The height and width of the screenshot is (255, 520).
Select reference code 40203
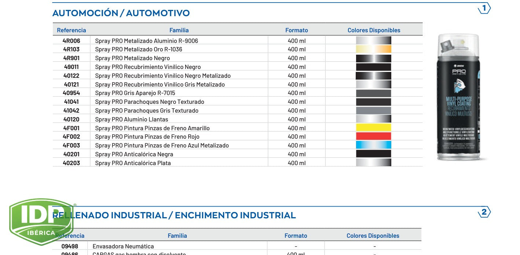click(72, 163)
